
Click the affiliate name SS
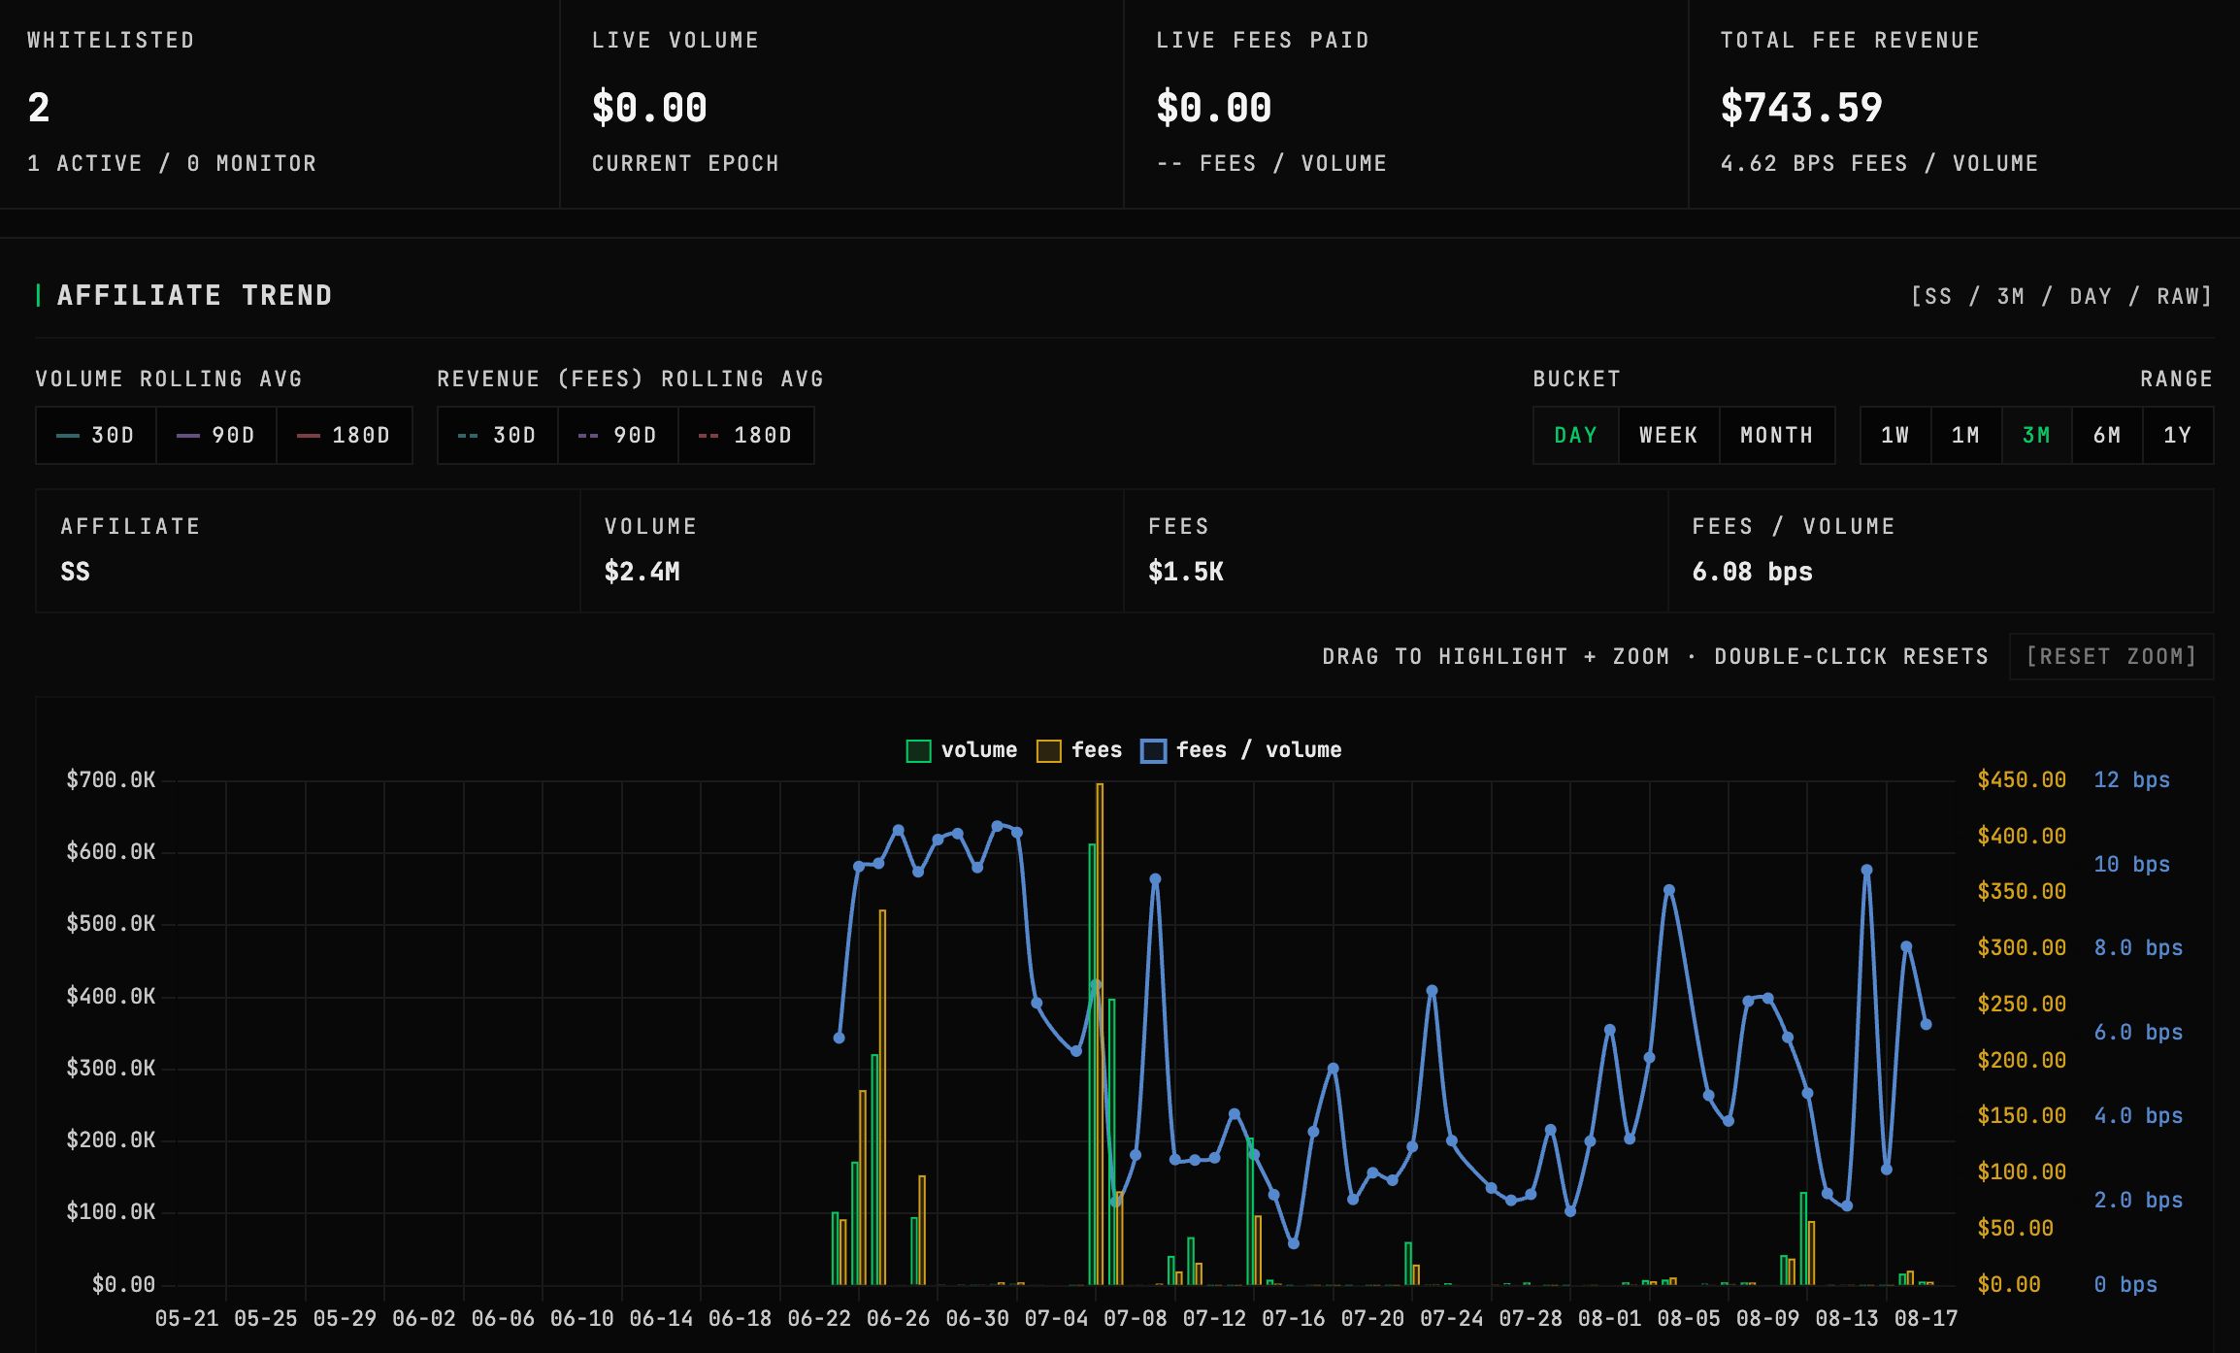(75, 572)
